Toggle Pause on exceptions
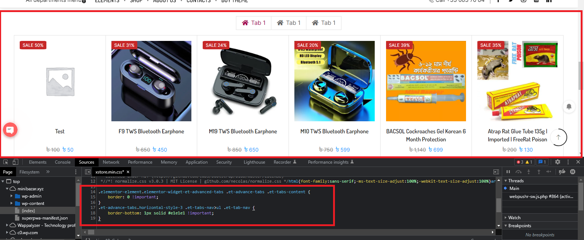This screenshot has height=240, width=584. (573, 172)
